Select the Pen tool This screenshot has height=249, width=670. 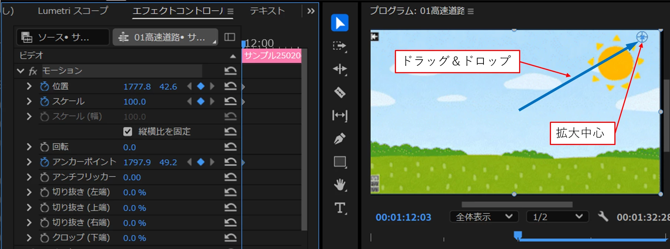coord(340,139)
